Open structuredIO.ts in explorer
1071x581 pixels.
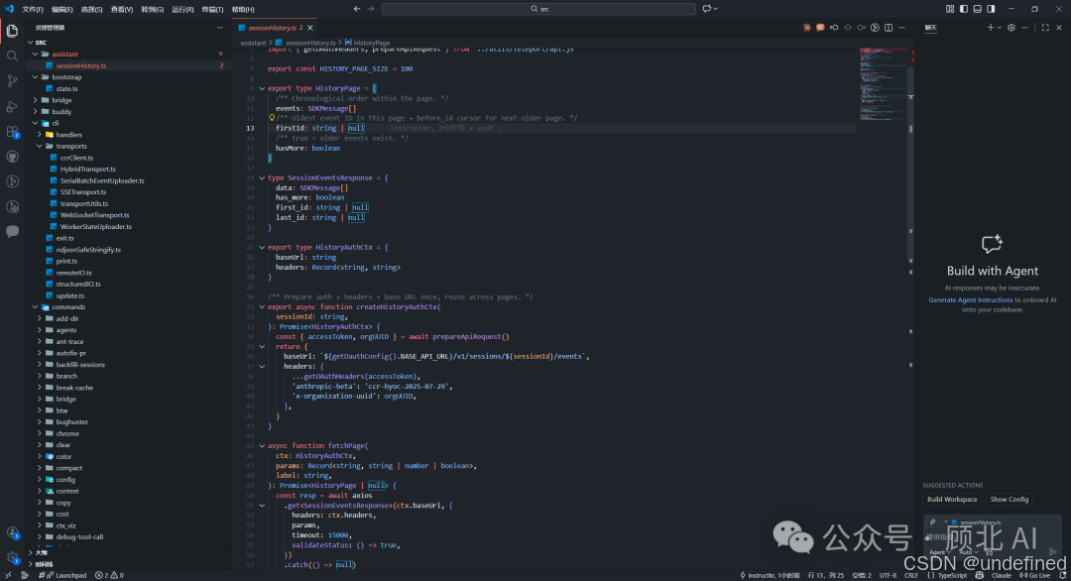tap(78, 284)
